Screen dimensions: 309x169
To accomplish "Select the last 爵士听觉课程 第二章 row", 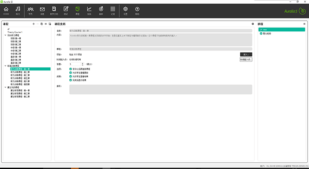I will [x=20, y=96].
